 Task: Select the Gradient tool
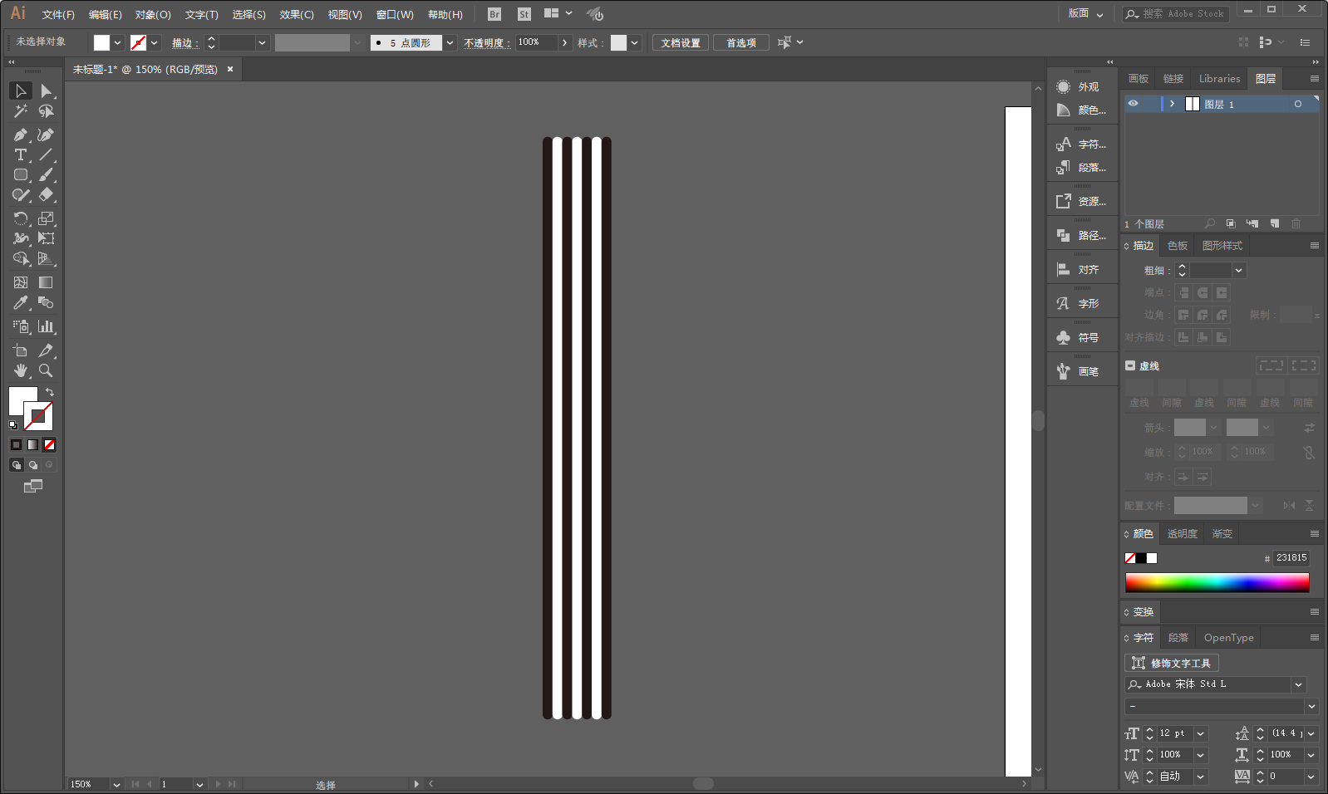47,282
